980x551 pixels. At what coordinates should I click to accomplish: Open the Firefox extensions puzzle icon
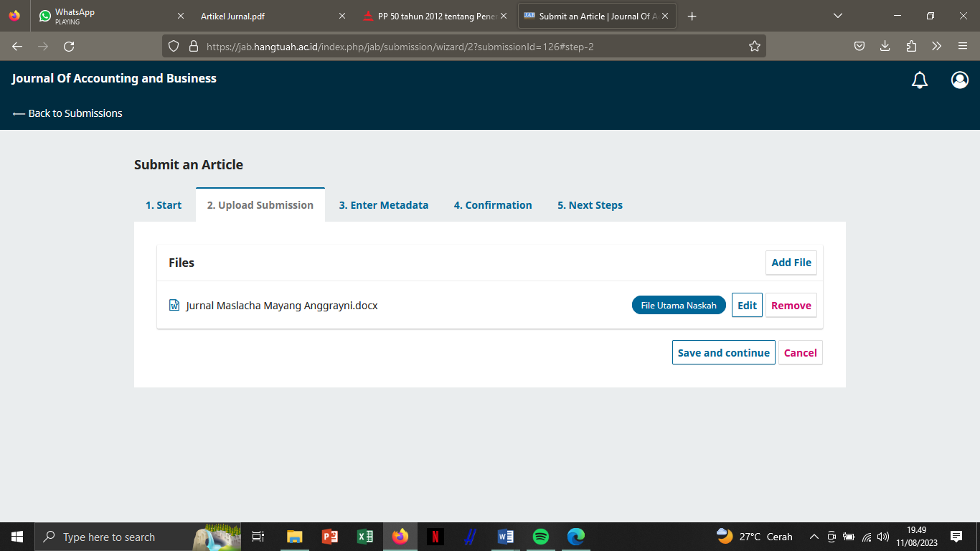[x=910, y=47]
